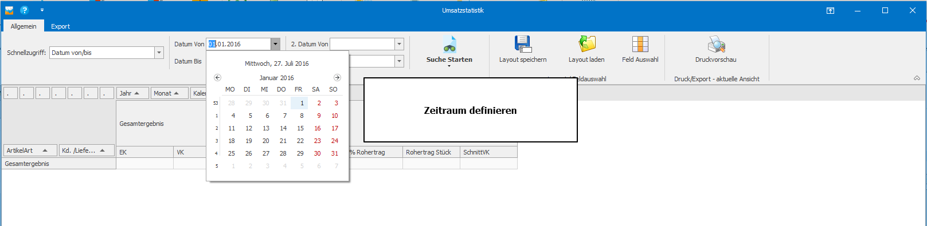
Task: Click the Suche Starten binoculars icon
Action: pos(449,45)
